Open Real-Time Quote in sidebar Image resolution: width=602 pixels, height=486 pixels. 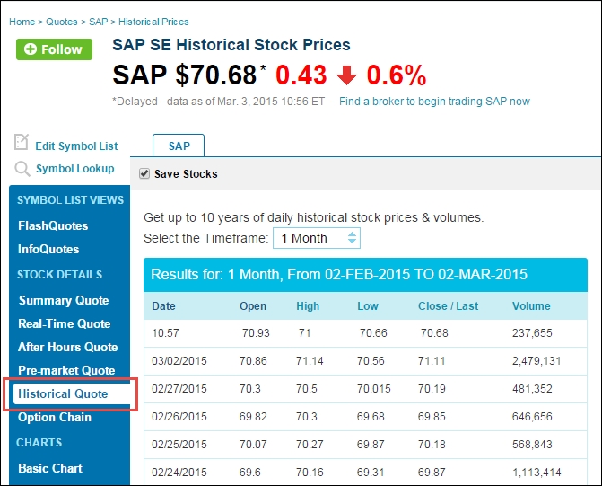pyautogui.click(x=64, y=323)
